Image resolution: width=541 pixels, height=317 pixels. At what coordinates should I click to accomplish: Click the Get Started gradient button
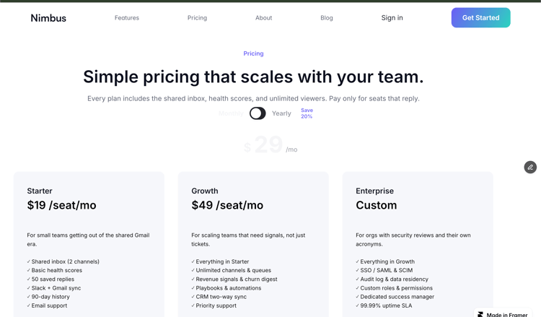[x=480, y=17]
